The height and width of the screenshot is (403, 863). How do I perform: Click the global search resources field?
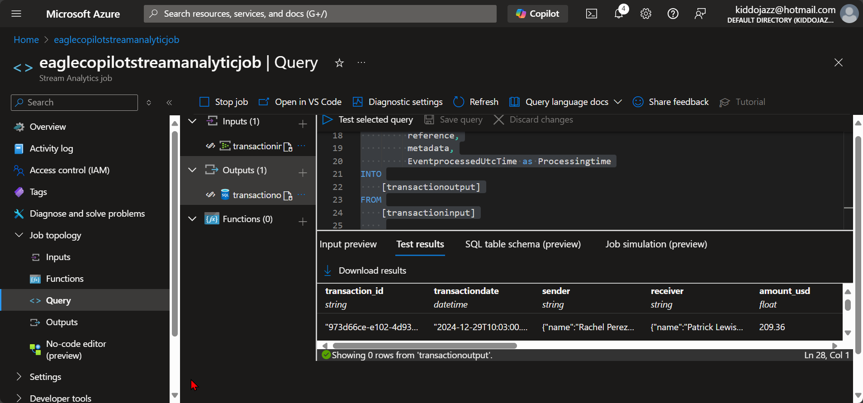320,14
